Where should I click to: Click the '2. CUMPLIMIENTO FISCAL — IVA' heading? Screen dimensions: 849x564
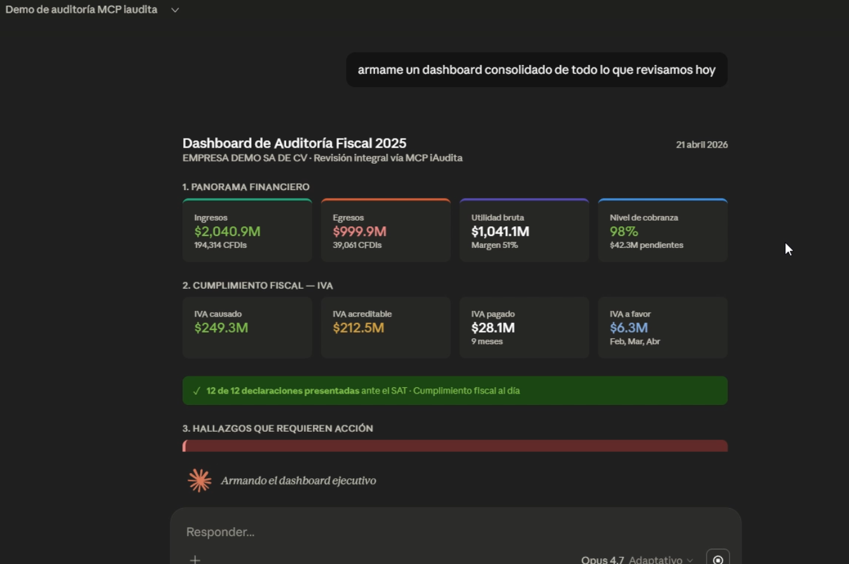258,285
